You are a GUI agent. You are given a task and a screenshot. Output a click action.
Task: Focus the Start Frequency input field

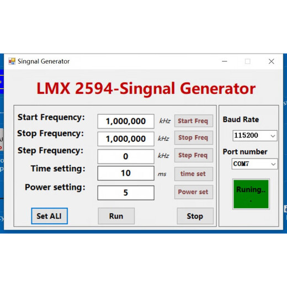pos(126,121)
